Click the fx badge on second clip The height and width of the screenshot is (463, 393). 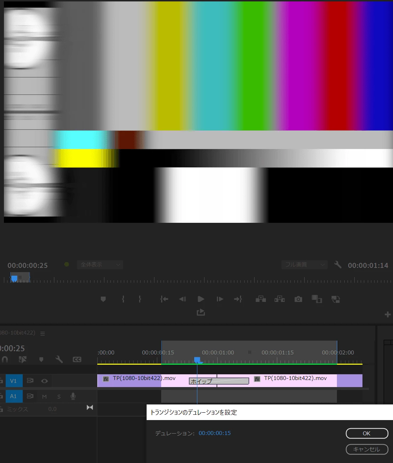(257, 379)
